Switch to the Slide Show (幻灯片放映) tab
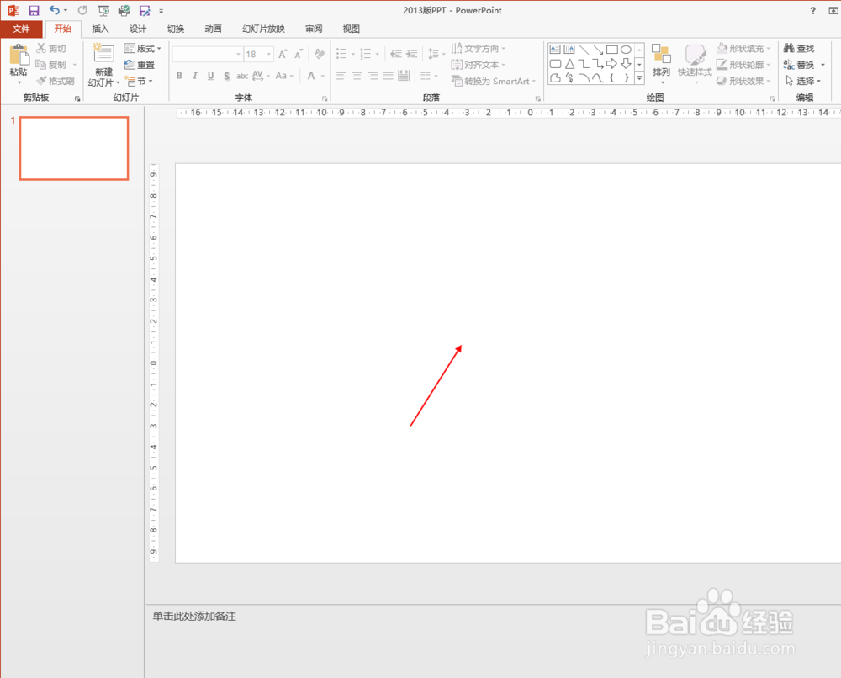Screen dimensions: 841x678 263,29
